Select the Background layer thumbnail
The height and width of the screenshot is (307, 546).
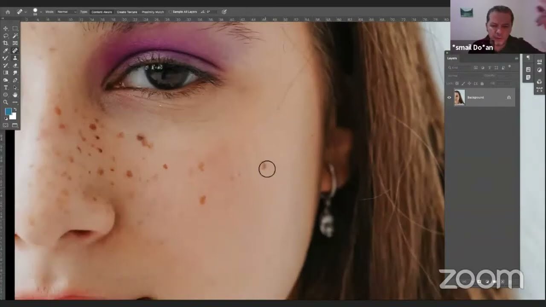pyautogui.click(x=459, y=97)
